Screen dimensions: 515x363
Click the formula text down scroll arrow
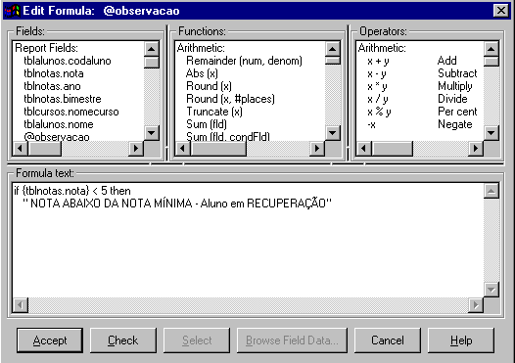(x=492, y=290)
